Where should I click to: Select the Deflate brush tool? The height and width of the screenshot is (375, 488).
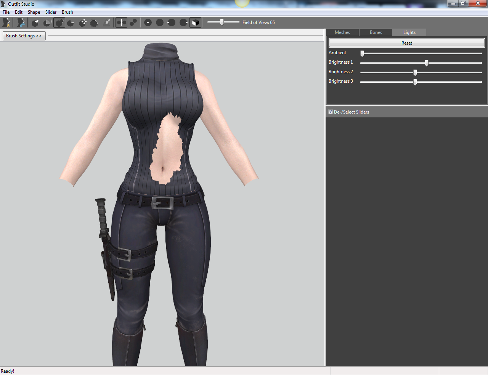tap(71, 22)
